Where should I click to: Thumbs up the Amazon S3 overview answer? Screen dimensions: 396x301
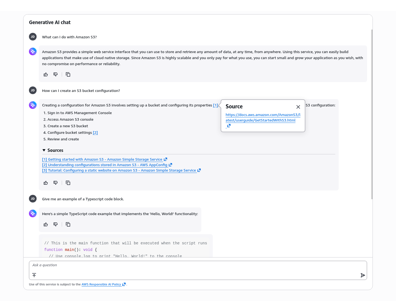(46, 74)
